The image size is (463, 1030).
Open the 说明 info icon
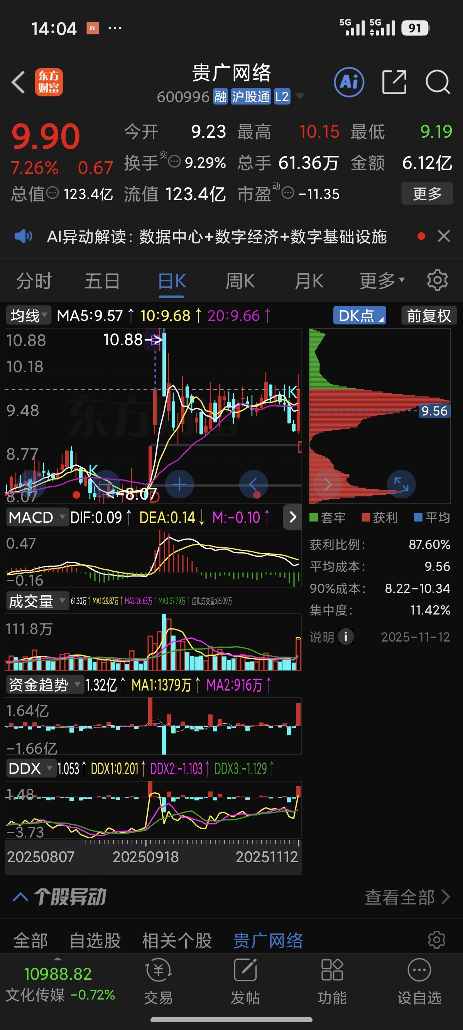pos(345,637)
